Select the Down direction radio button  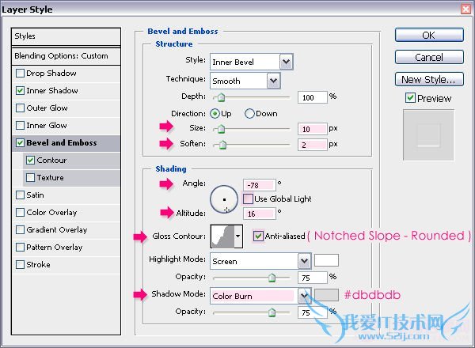click(250, 113)
